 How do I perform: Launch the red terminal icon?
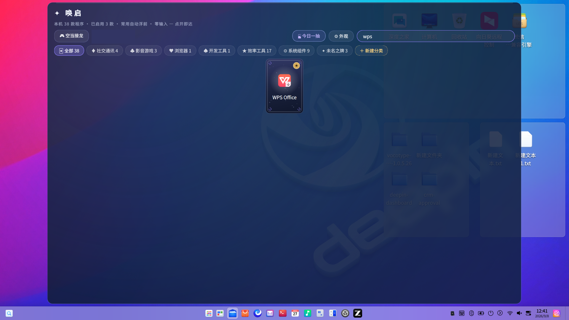(x=283, y=313)
